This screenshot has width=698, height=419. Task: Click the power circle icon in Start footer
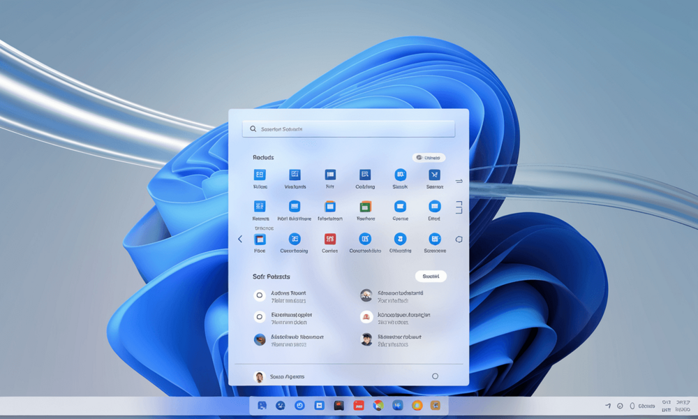(435, 376)
